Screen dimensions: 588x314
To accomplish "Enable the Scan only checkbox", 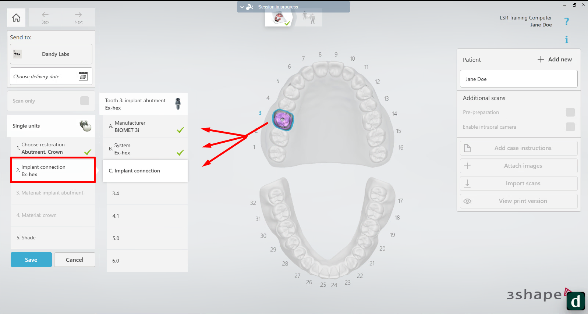I will click(85, 101).
